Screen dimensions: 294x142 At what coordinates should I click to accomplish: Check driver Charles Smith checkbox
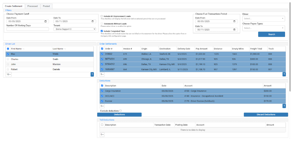(8, 59)
